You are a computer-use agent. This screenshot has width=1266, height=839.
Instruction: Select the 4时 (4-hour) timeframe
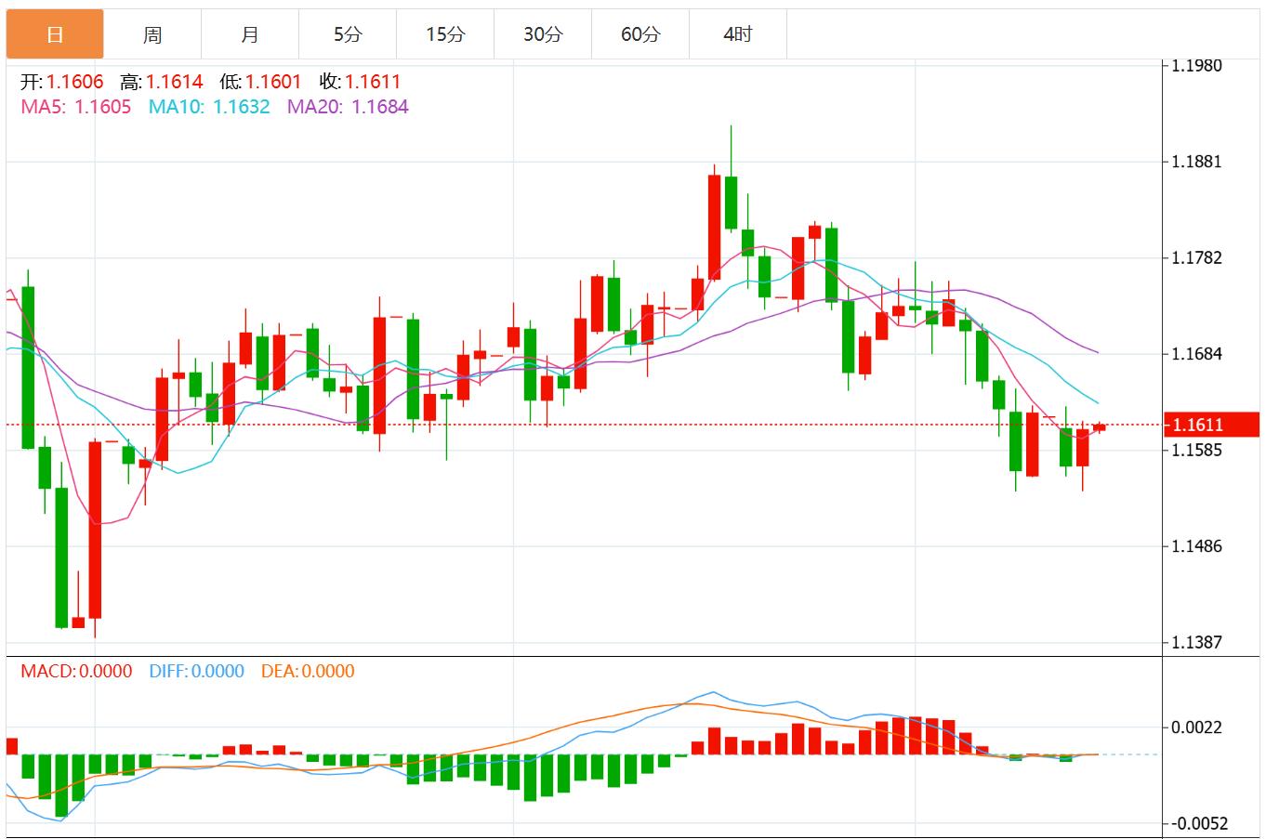click(x=737, y=33)
